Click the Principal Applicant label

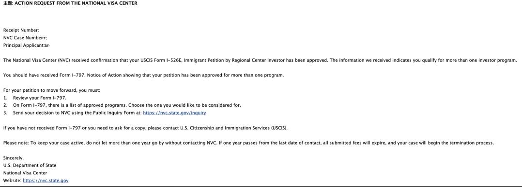coord(26,45)
